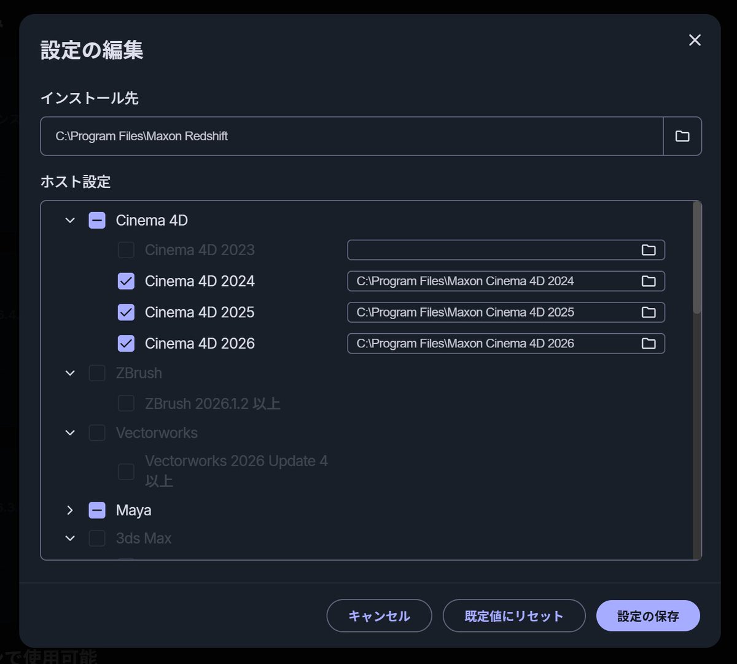Check ZBrush 2026.1.2 以上 checkbox

point(126,403)
